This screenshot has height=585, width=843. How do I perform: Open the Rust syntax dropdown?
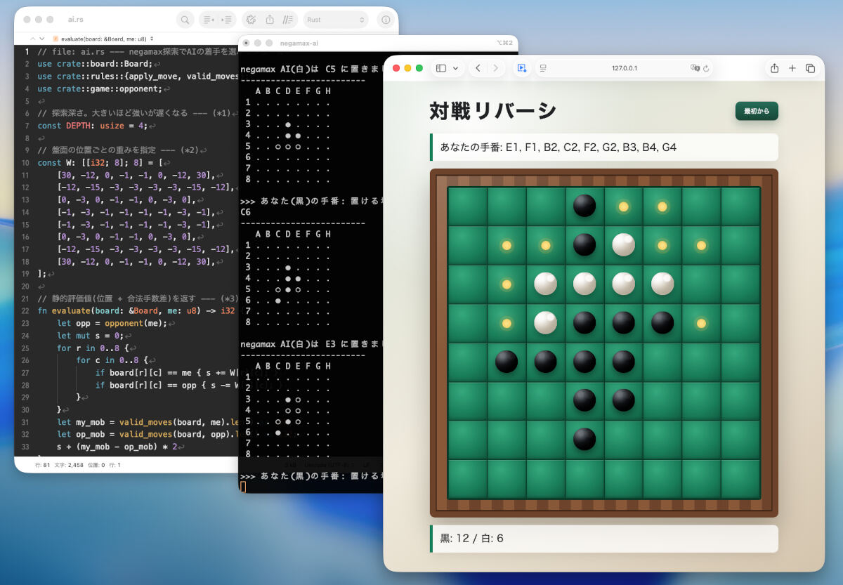point(336,20)
